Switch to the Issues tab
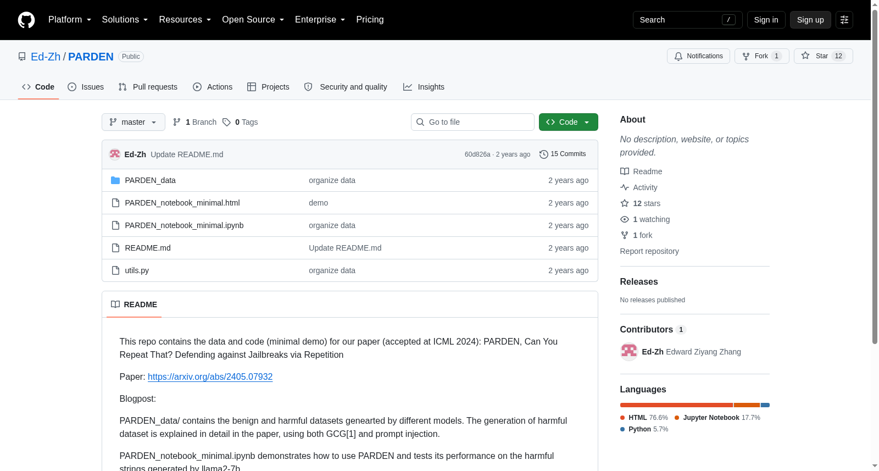Image resolution: width=879 pixels, height=471 pixels. point(86,87)
